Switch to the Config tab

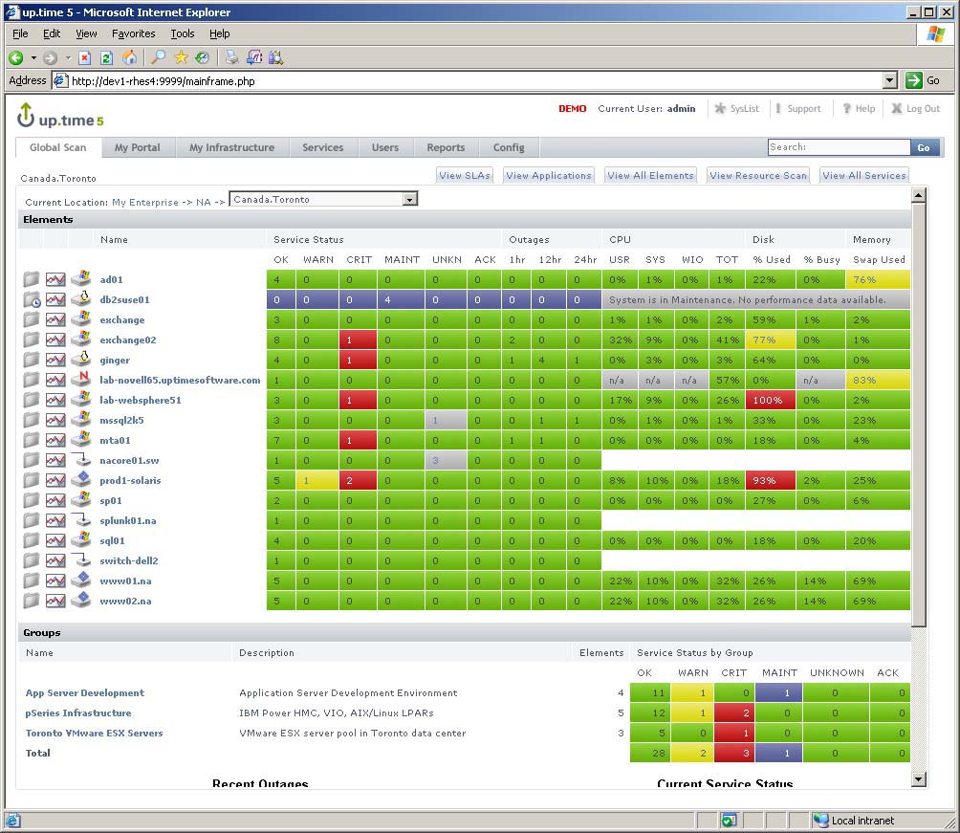coord(509,147)
